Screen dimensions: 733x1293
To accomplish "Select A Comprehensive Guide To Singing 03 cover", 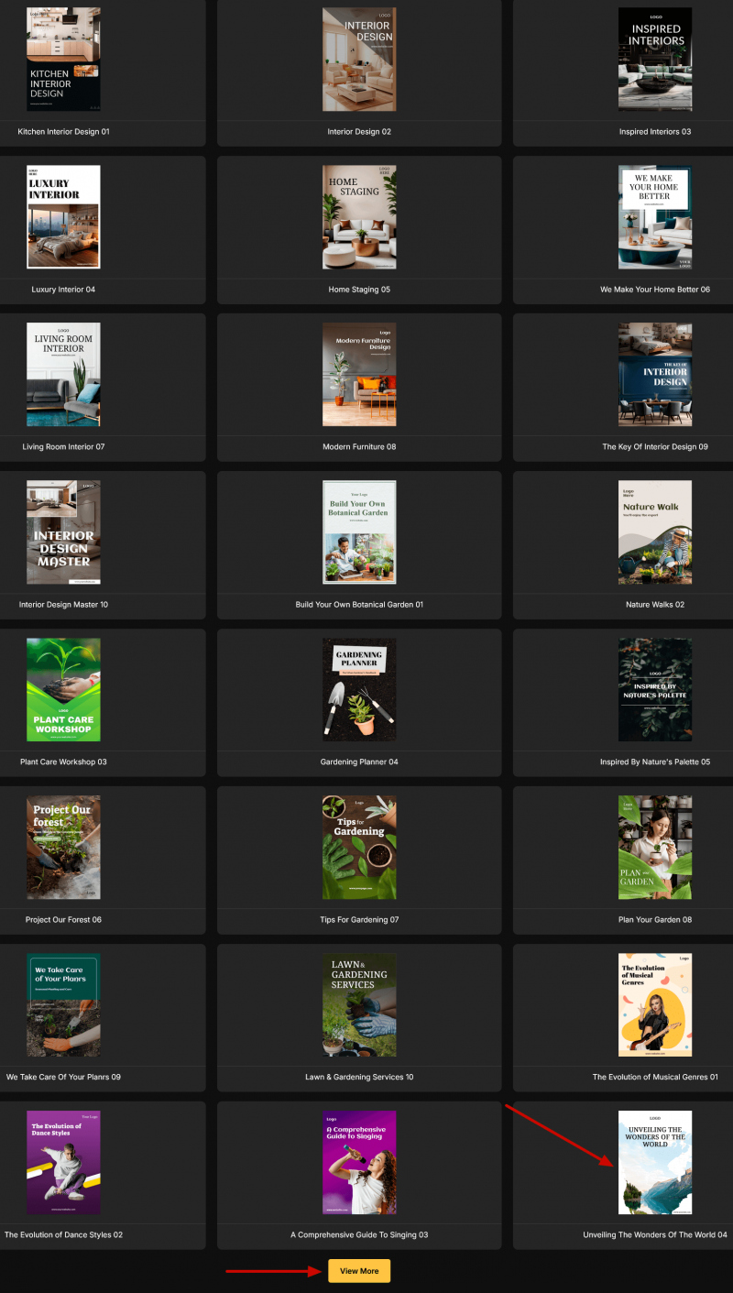I will (x=359, y=1163).
